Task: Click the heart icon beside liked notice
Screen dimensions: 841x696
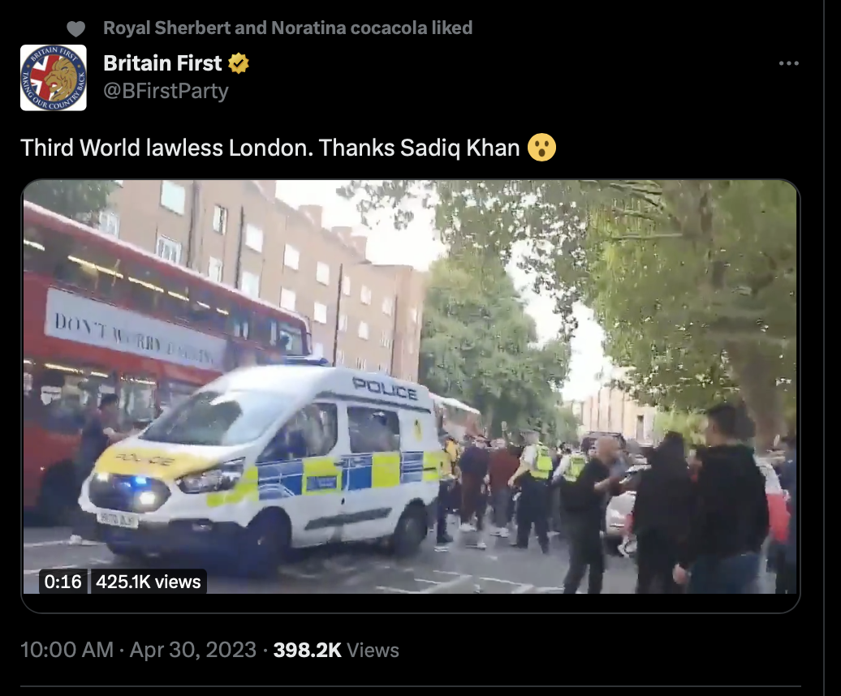Action: click(75, 28)
